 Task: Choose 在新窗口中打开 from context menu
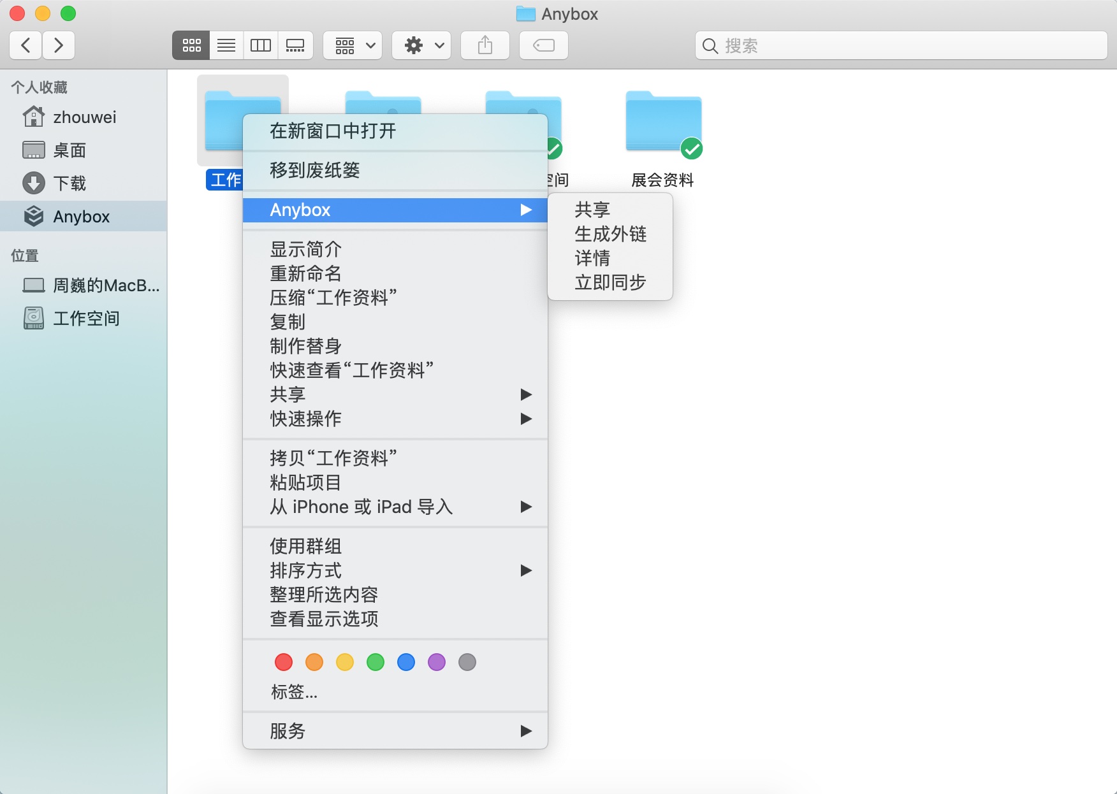(x=395, y=131)
